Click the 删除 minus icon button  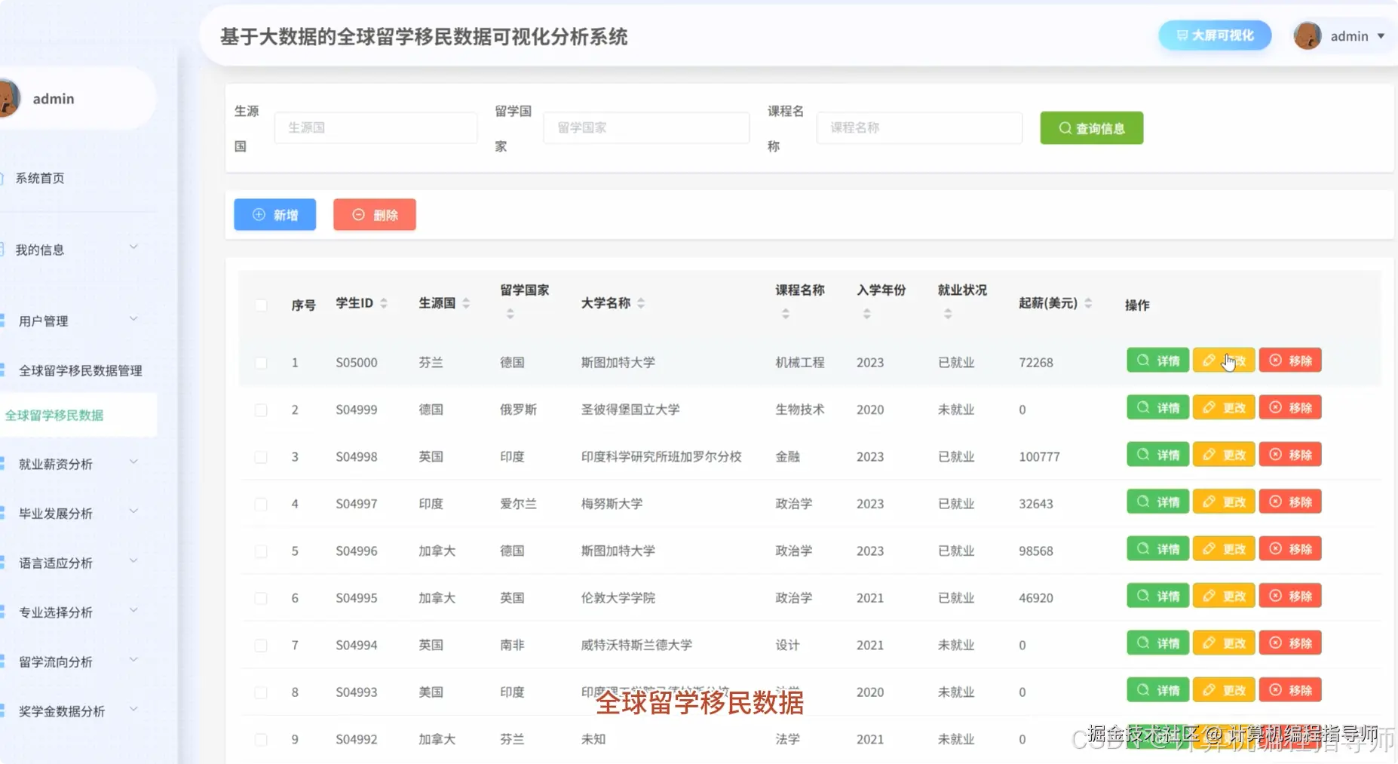click(x=359, y=214)
